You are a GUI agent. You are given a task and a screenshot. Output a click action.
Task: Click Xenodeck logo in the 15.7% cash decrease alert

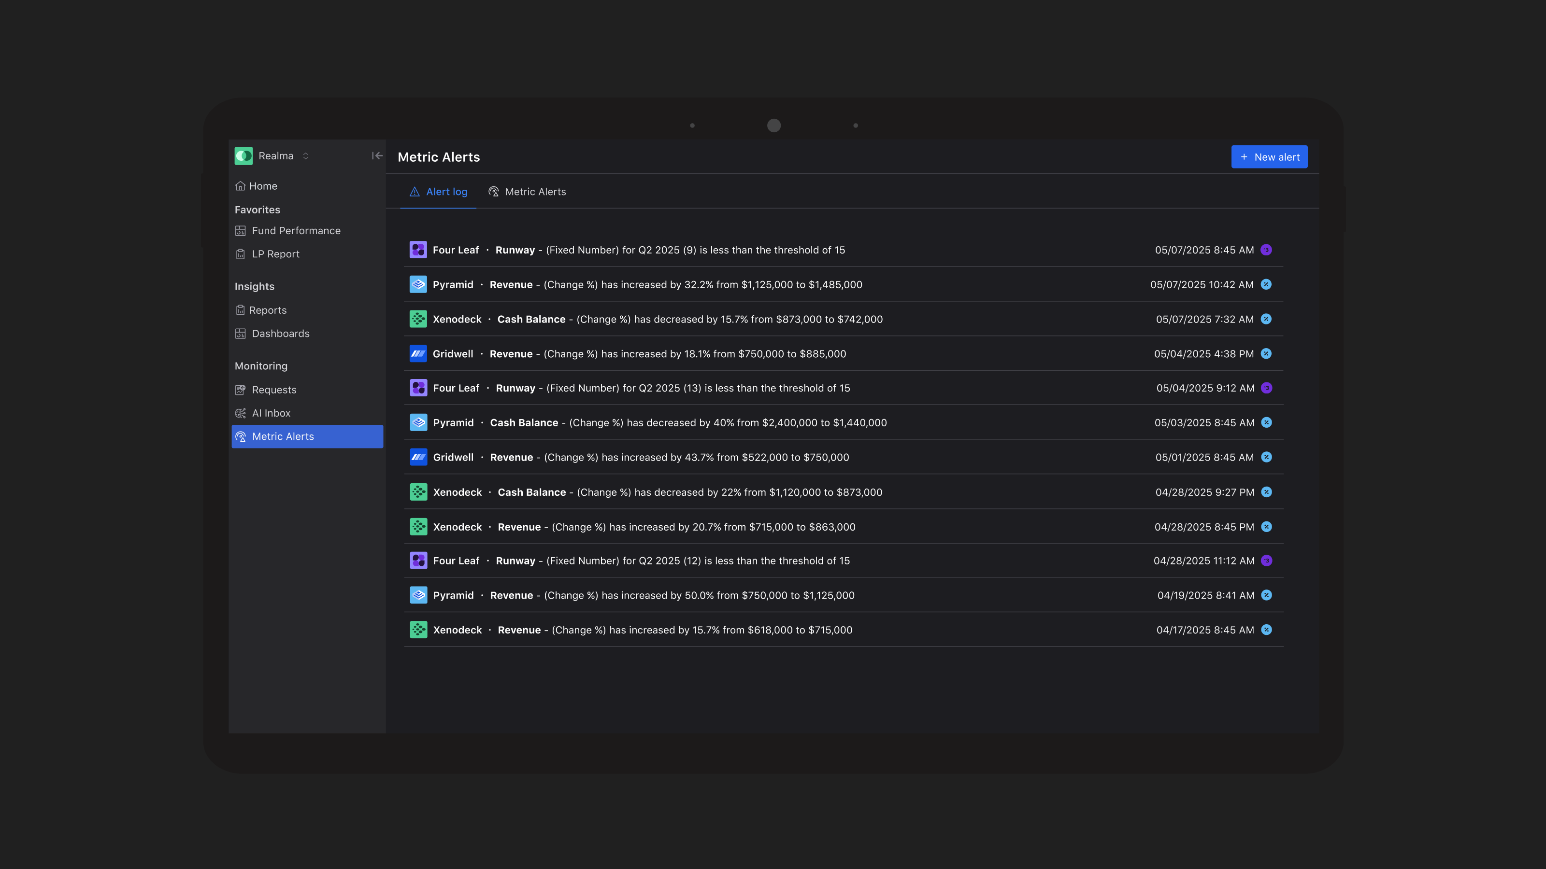418,319
